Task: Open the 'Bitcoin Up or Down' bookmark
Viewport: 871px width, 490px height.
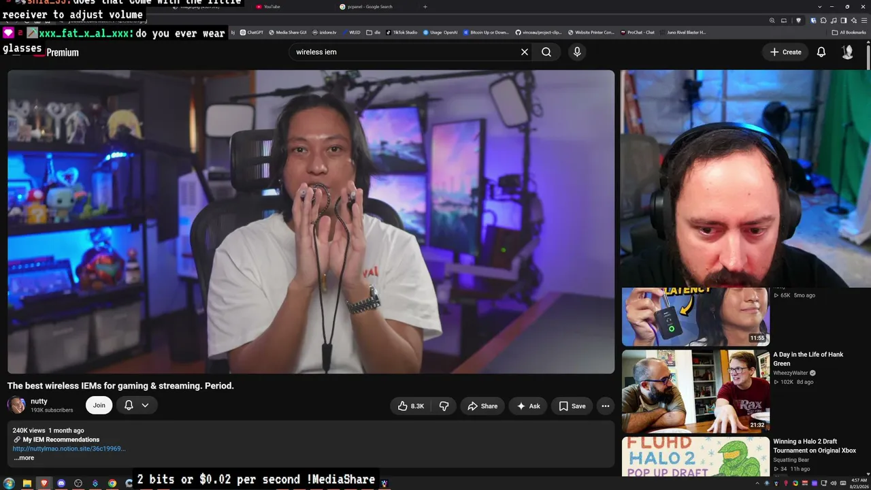Action: tap(486, 32)
